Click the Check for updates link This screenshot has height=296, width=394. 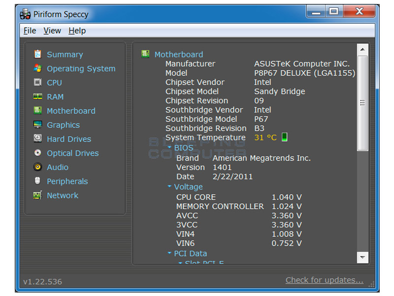point(325,280)
